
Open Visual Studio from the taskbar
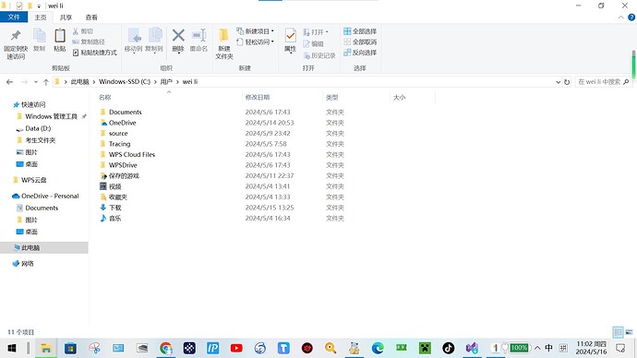point(472,348)
